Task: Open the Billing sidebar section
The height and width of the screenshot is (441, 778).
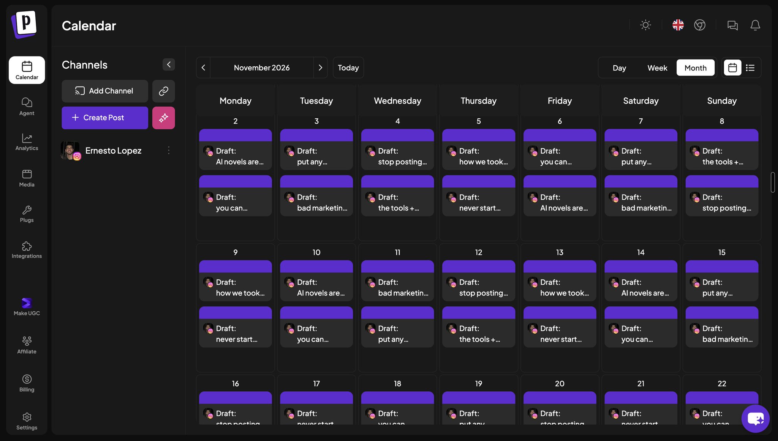Action: (x=27, y=383)
